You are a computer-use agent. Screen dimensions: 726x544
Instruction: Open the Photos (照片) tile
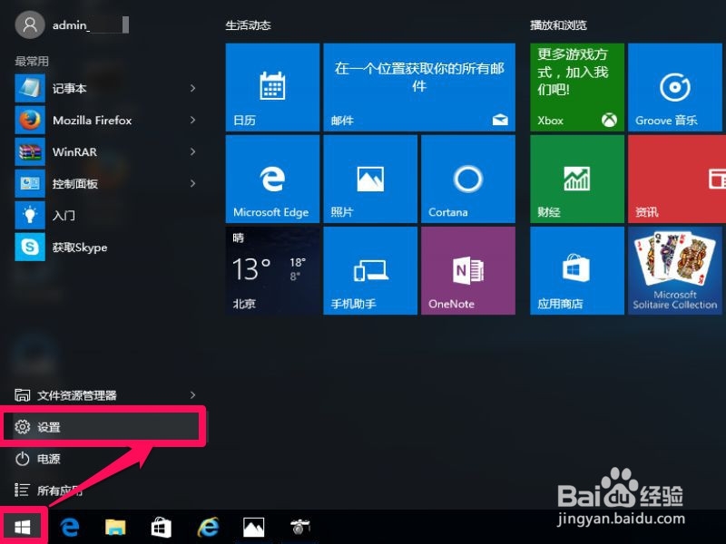point(370,179)
